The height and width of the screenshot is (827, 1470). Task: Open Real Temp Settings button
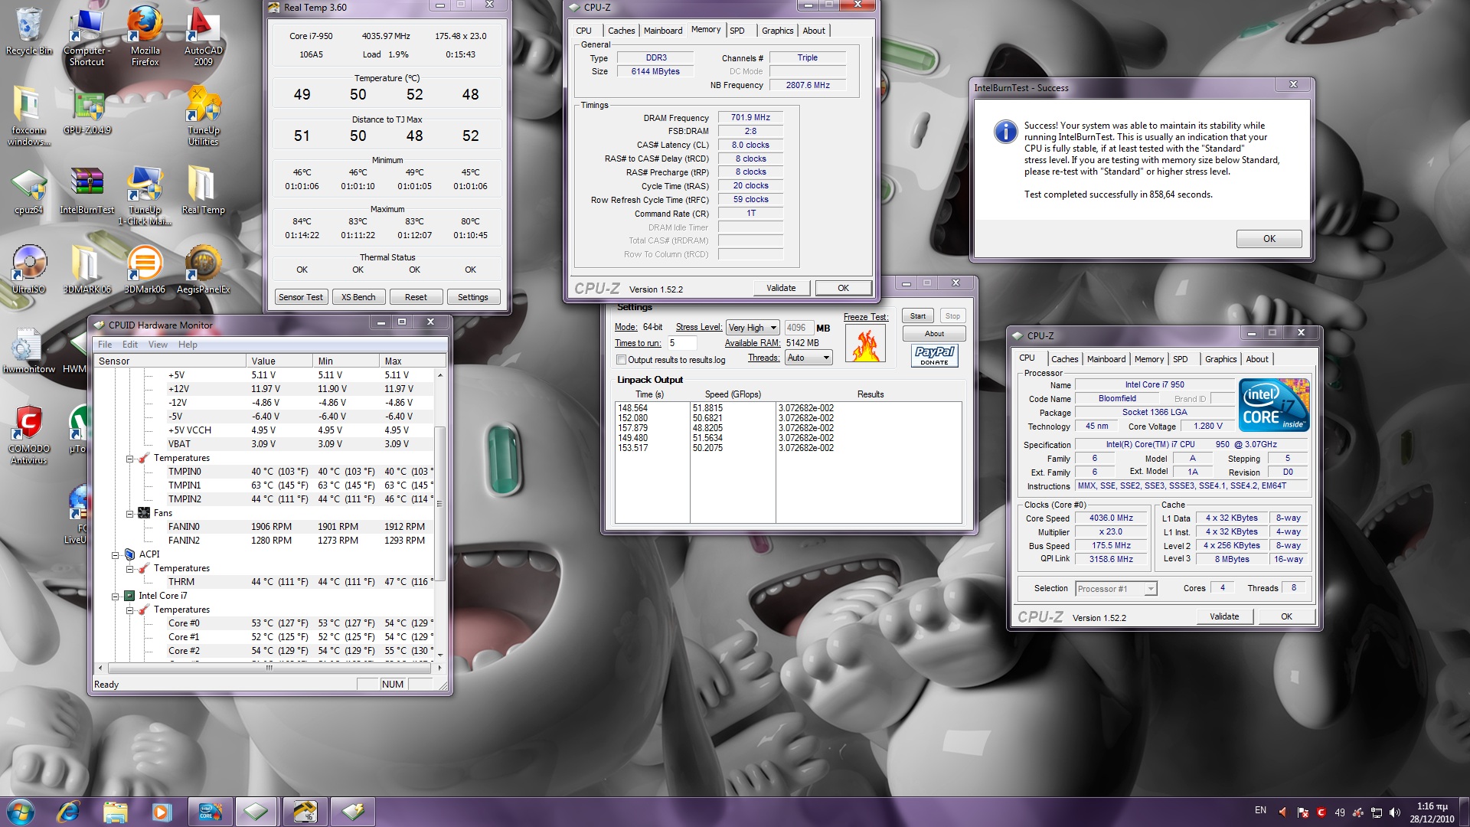[x=473, y=297]
